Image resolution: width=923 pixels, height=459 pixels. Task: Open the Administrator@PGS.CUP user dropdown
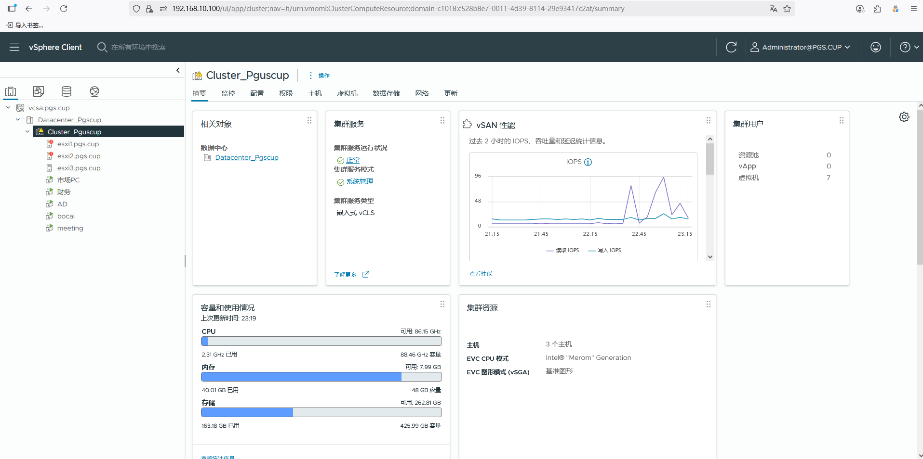[x=801, y=47]
